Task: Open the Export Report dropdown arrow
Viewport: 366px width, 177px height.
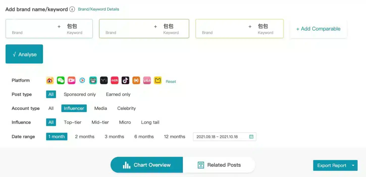Action: coord(353,166)
